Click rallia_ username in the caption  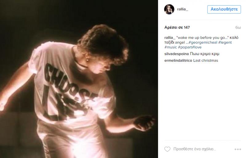tap(170, 38)
